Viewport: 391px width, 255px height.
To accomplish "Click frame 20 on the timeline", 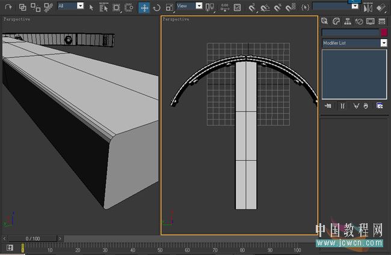I will coord(78,250).
